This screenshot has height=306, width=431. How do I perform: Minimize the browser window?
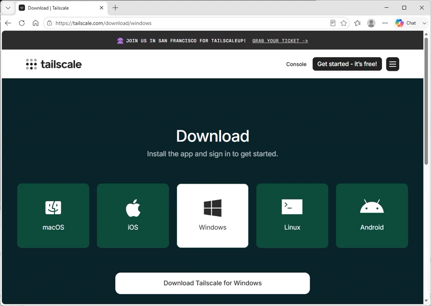386,8
